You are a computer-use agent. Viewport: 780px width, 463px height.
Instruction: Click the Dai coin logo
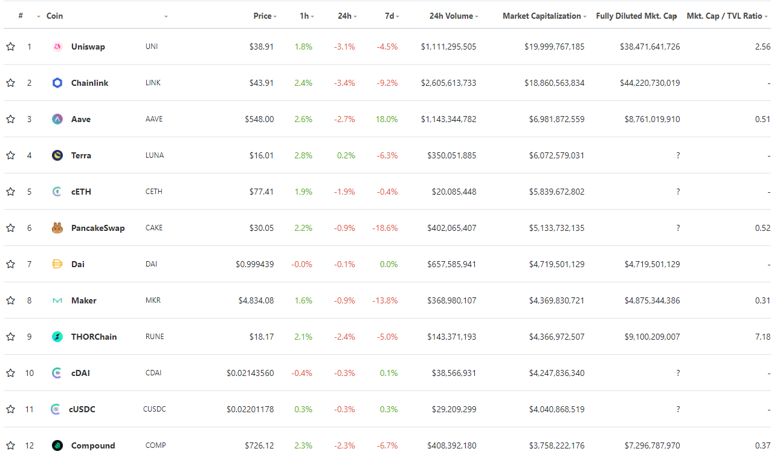click(x=57, y=264)
